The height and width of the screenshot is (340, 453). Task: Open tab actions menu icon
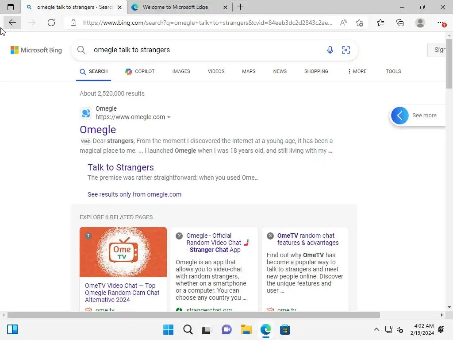(x=11, y=7)
